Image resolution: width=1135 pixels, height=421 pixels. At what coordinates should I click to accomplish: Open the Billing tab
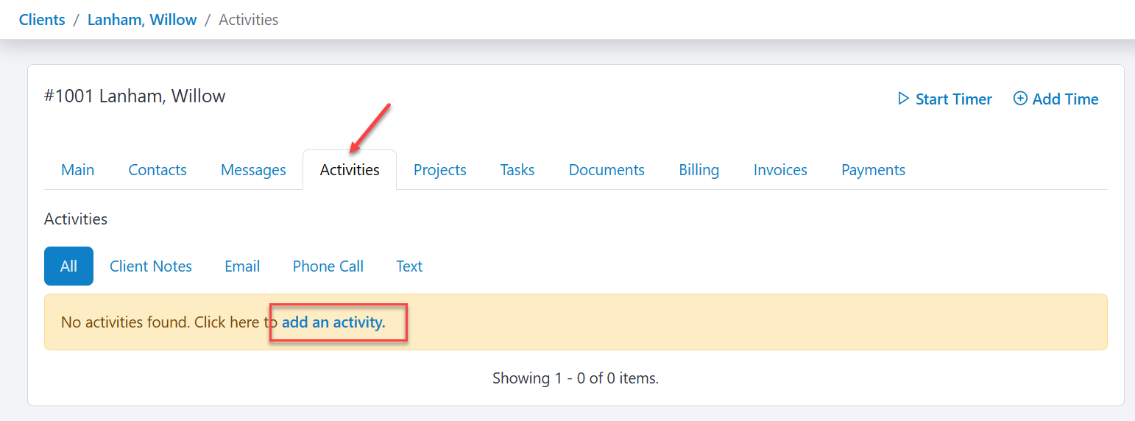click(x=699, y=170)
